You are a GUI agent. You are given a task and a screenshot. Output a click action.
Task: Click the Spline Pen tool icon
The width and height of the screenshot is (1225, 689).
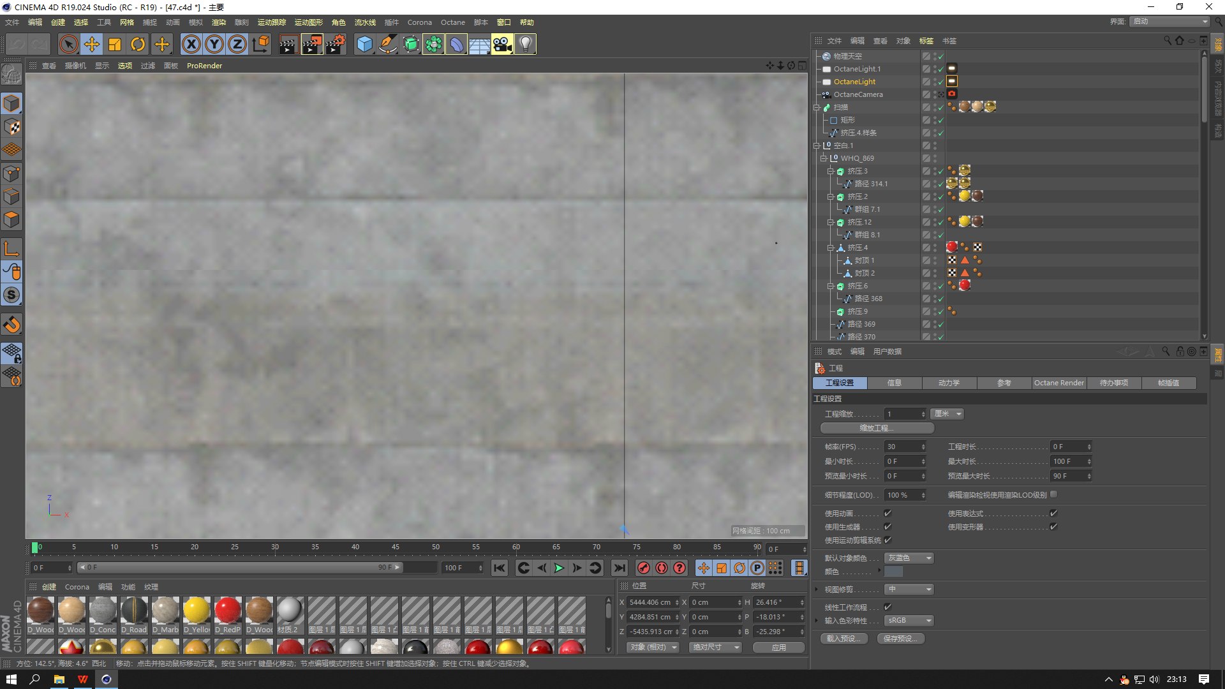point(387,44)
